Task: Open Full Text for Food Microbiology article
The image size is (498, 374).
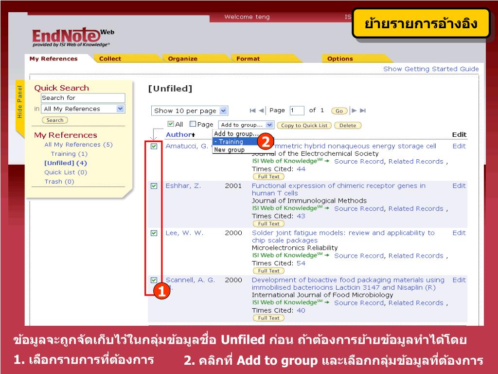Action: point(268,318)
